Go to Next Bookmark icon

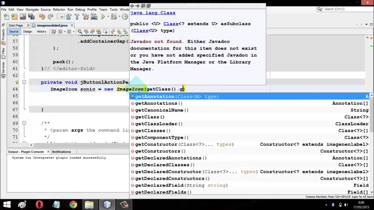pyautogui.click(x=119, y=32)
